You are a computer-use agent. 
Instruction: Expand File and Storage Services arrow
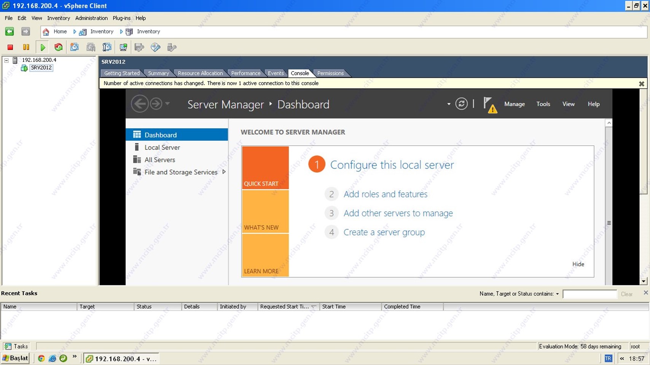click(x=224, y=172)
